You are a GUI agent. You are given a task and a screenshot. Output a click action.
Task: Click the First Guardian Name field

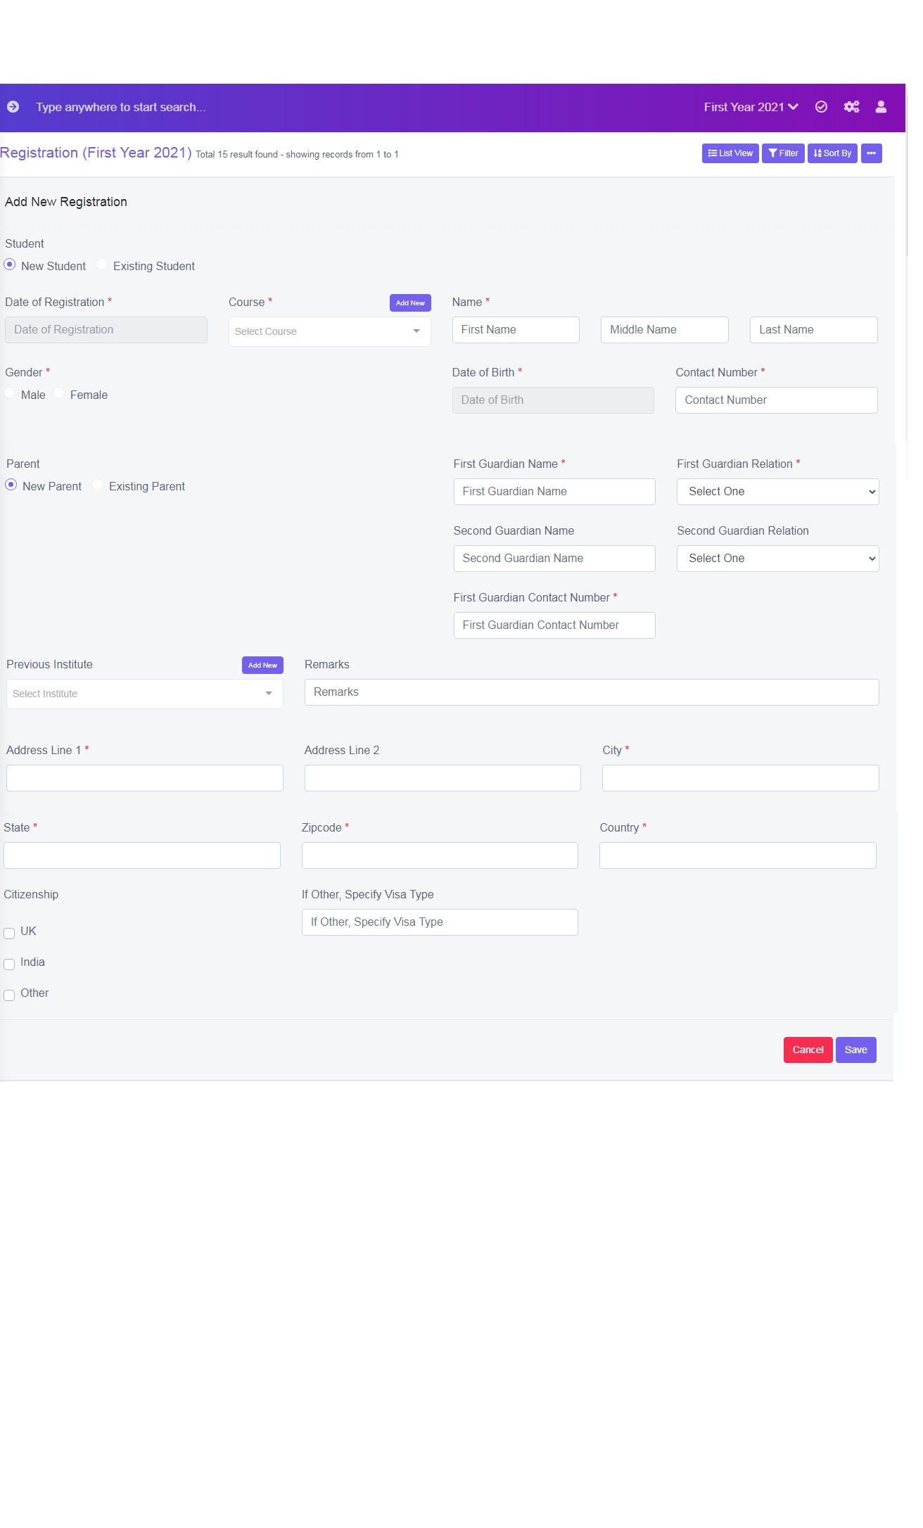(x=554, y=492)
